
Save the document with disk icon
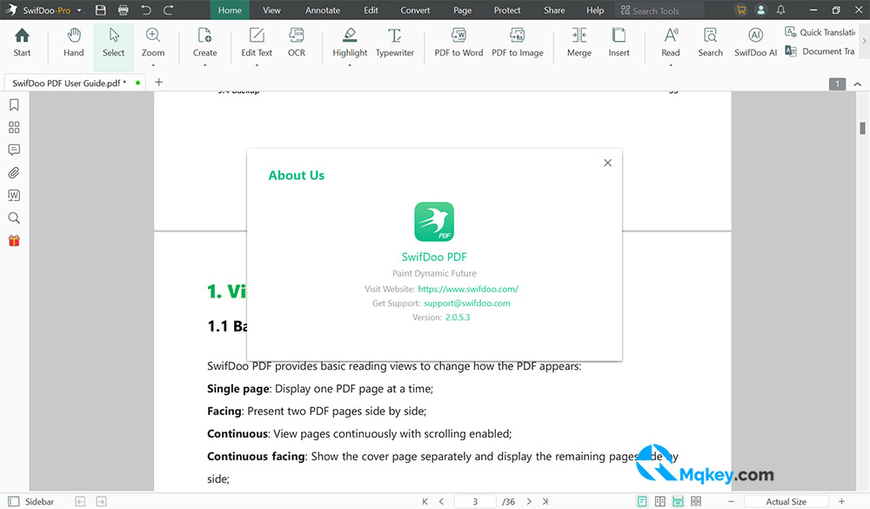pos(100,10)
